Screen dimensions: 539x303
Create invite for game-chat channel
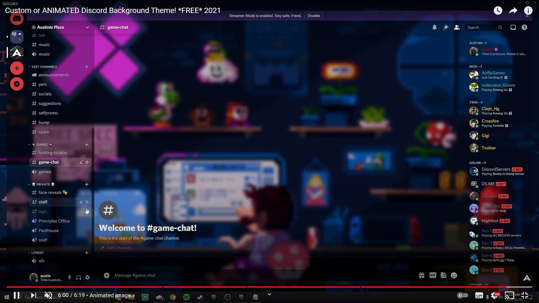[81, 162]
